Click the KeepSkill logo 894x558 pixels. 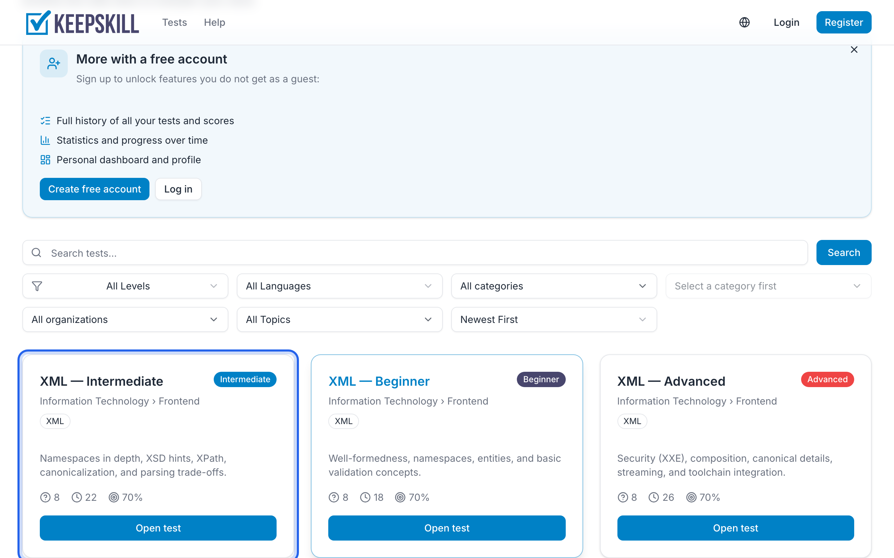[x=82, y=23]
